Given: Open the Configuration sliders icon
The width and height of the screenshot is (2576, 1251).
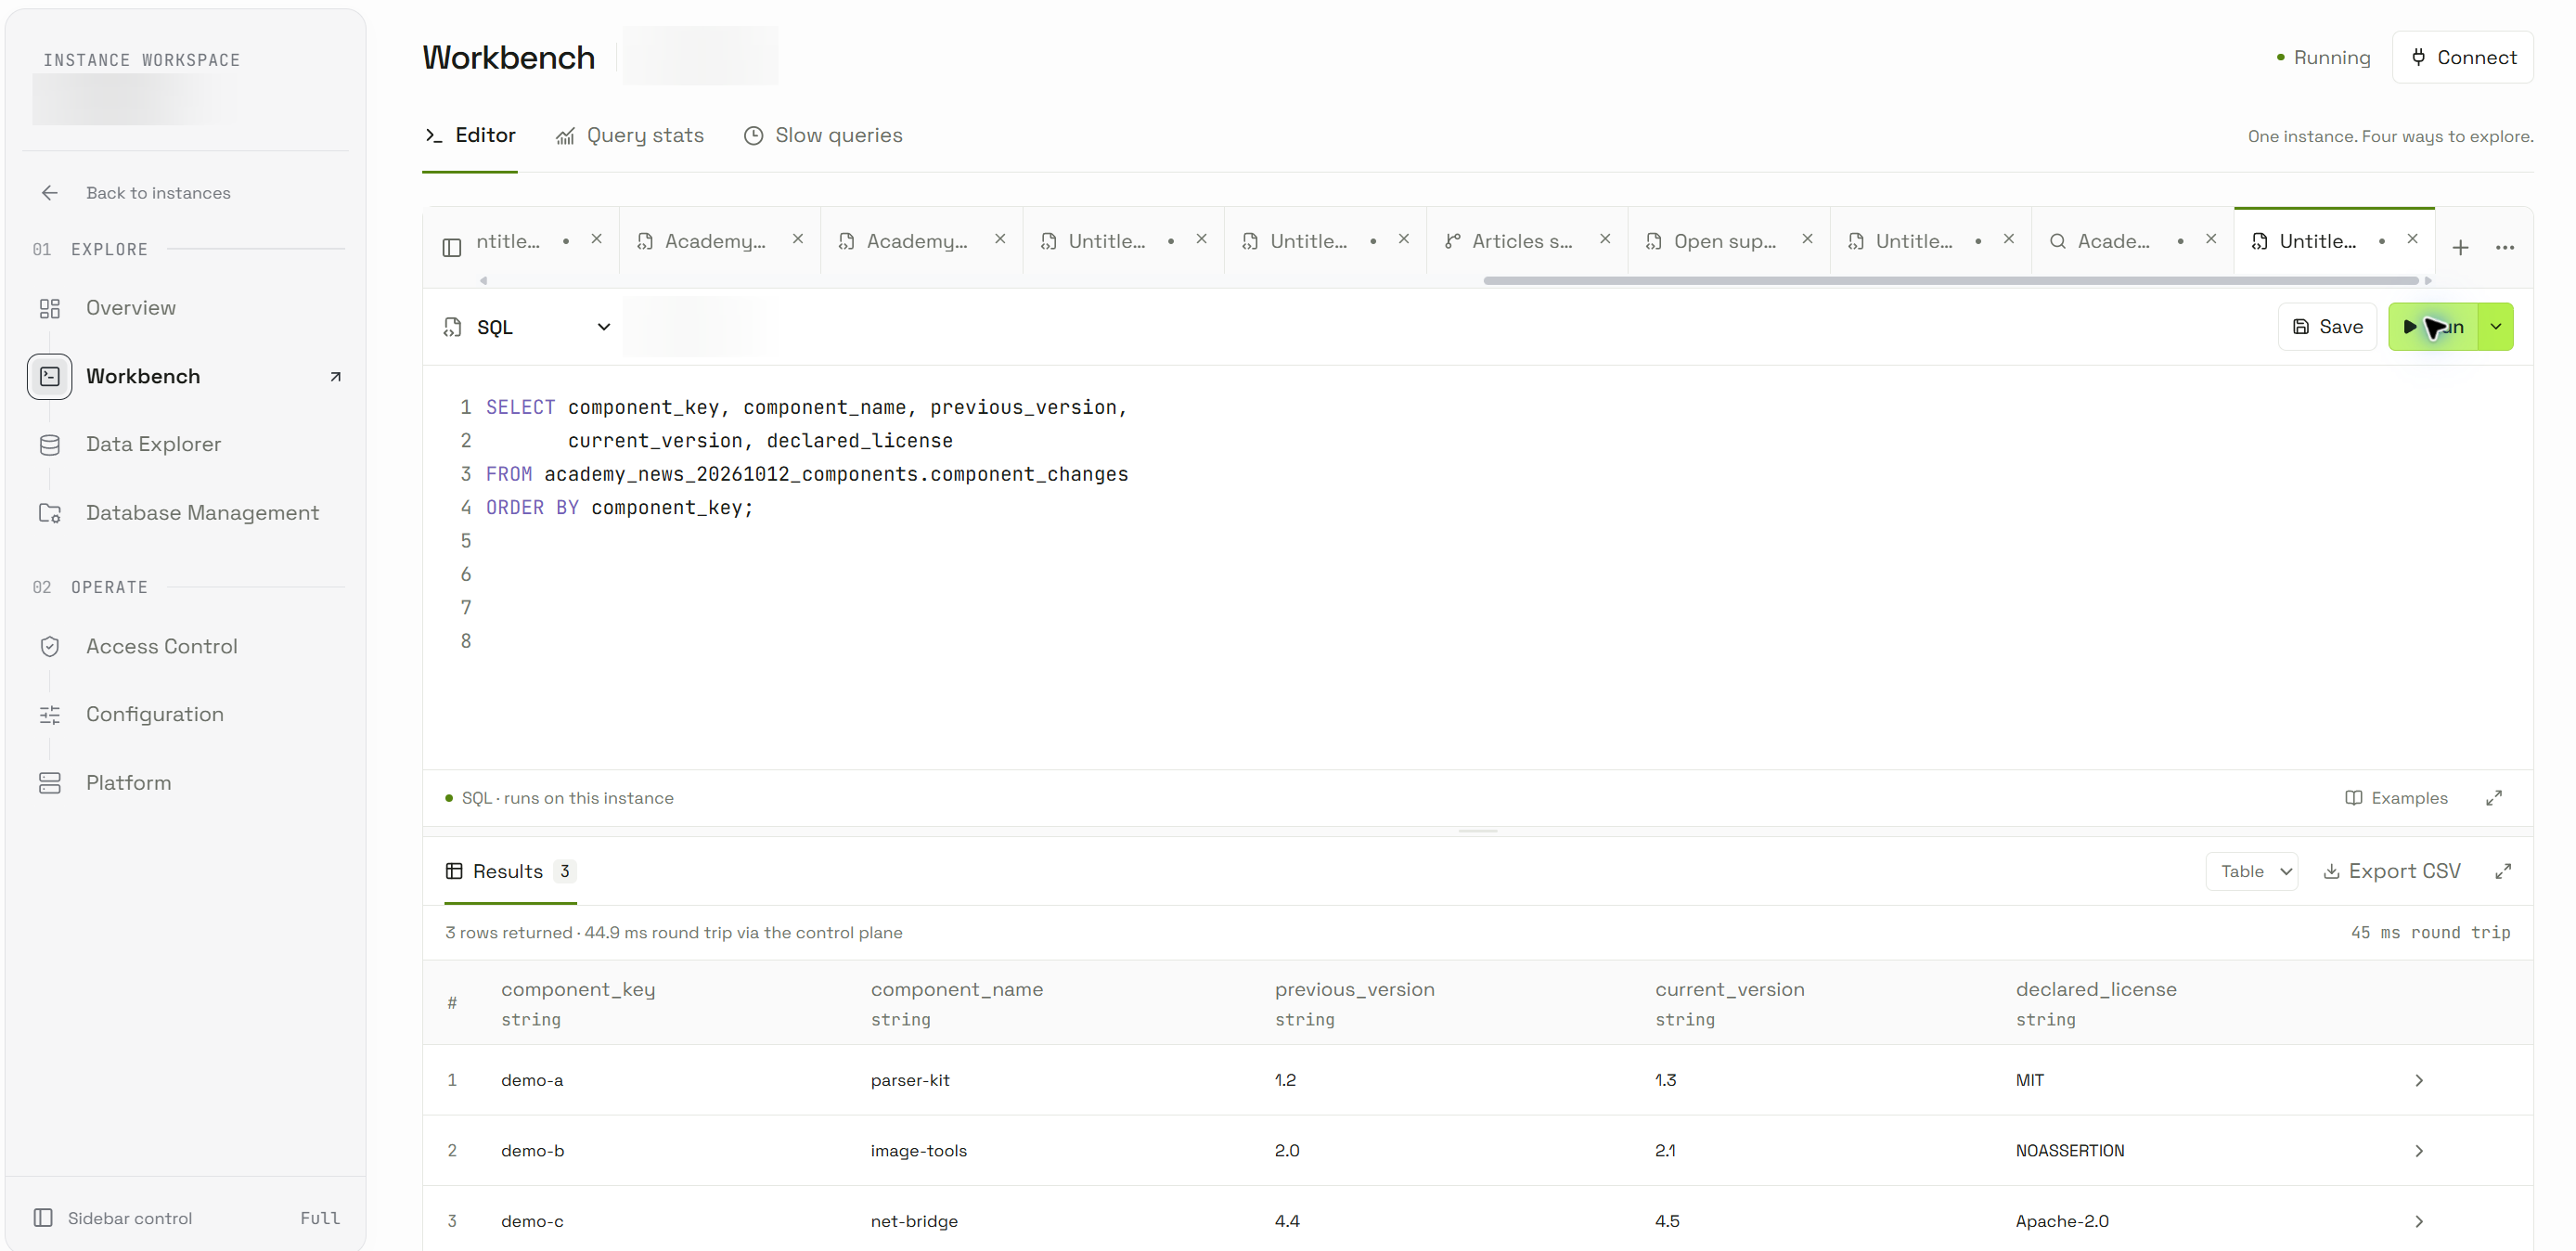Looking at the screenshot, I should coord(49,714).
